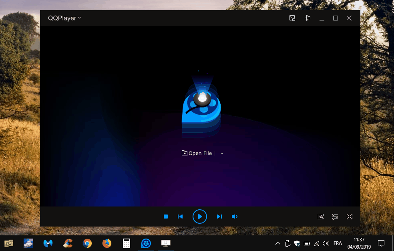Open the QQPlayer toolbox icon
This screenshot has width=394, height=251.
321,217
